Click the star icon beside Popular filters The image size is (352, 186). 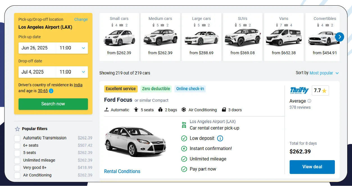17,129
